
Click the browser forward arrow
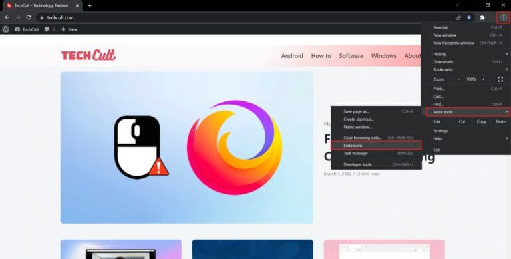18,17
